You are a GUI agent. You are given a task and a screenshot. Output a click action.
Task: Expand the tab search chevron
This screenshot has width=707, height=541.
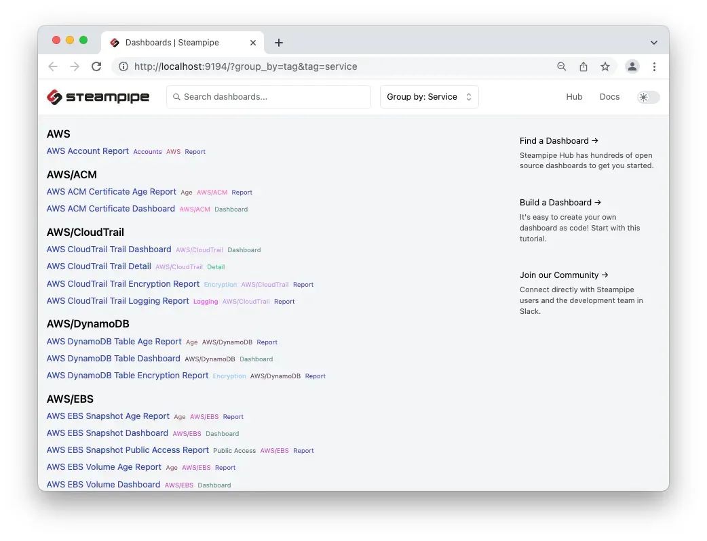click(x=654, y=43)
